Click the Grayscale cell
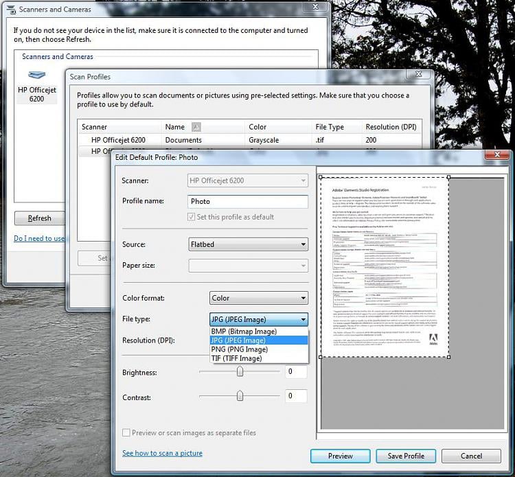 click(x=264, y=140)
